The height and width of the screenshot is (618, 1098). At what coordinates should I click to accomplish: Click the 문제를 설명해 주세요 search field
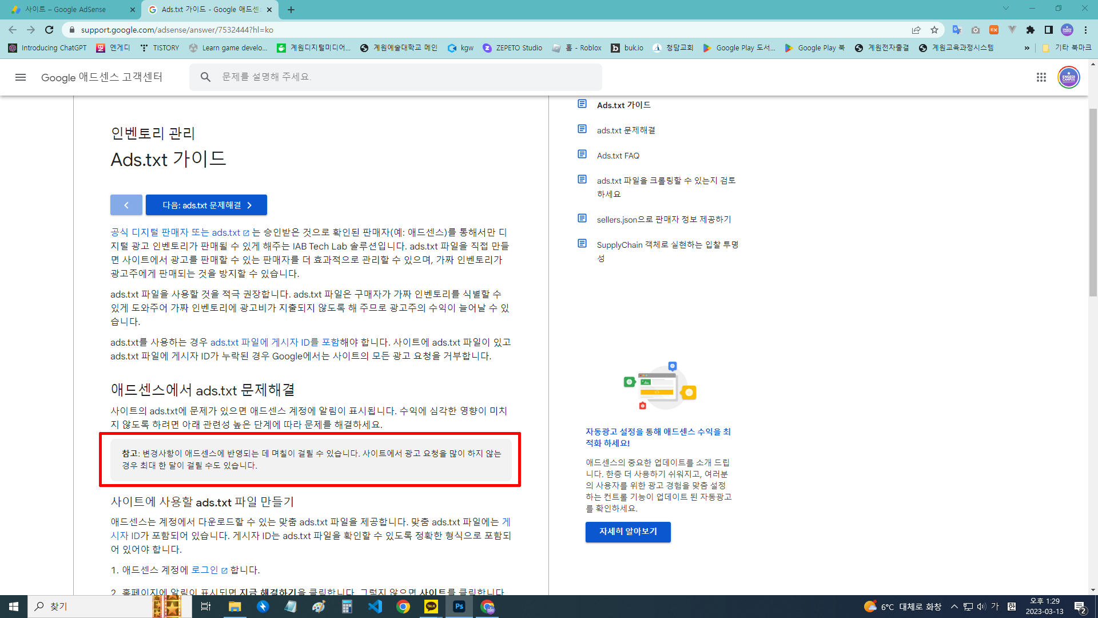point(396,77)
